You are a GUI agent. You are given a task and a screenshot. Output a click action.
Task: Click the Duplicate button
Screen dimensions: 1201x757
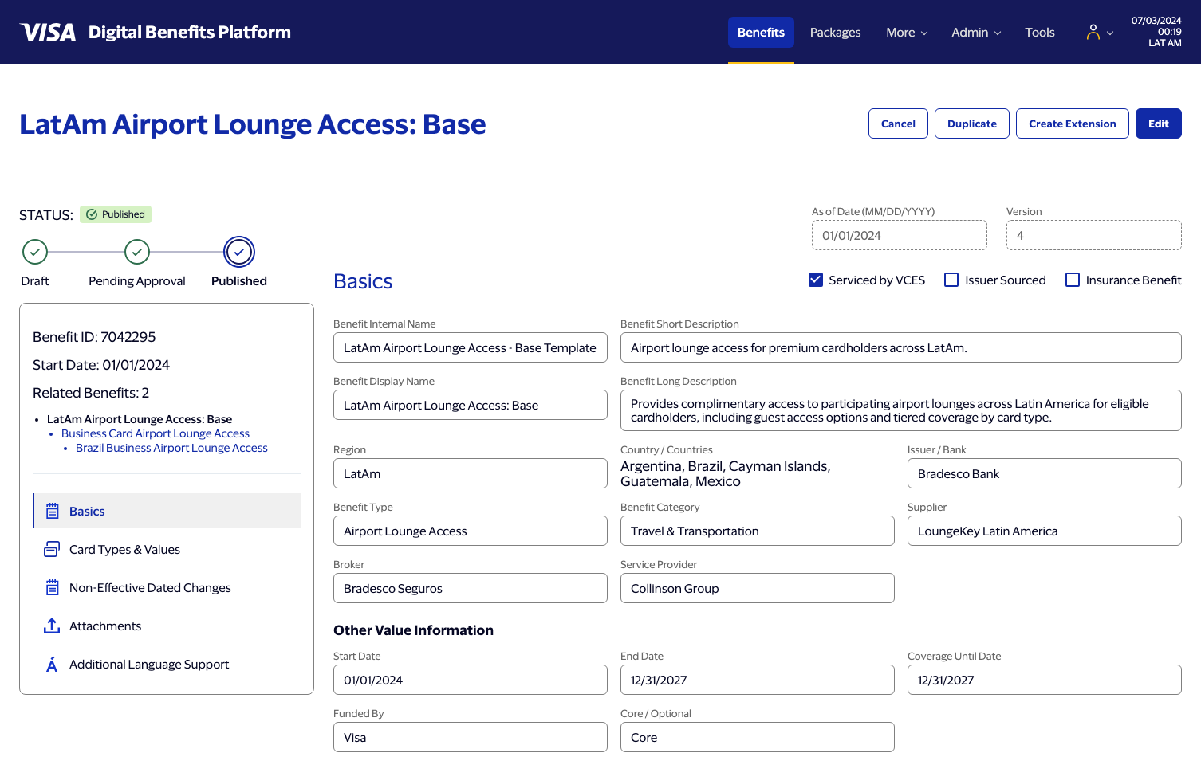click(x=972, y=124)
